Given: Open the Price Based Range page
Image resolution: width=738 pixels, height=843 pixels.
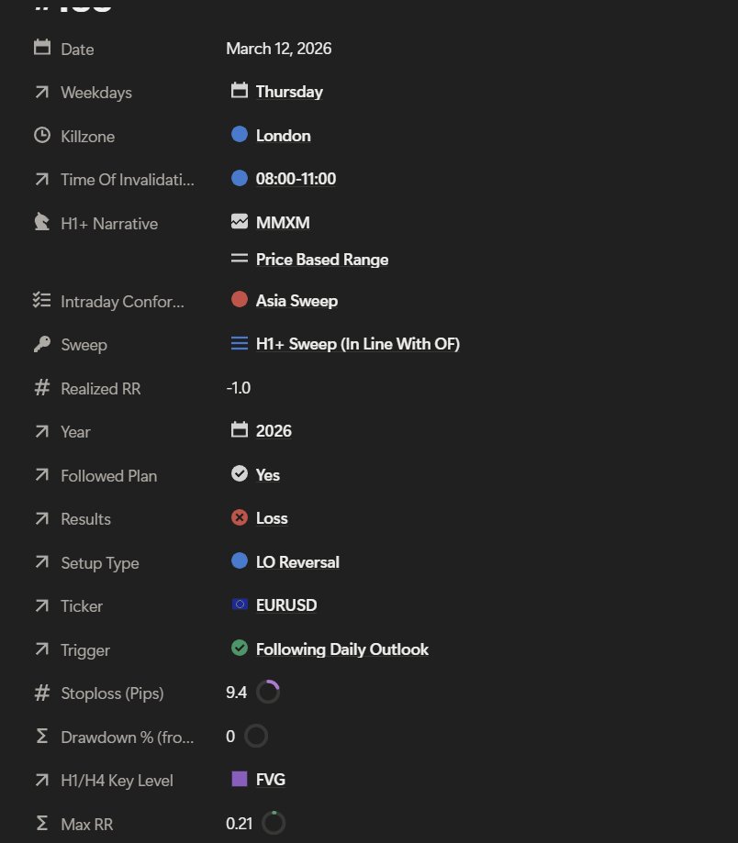Looking at the screenshot, I should click(321, 260).
